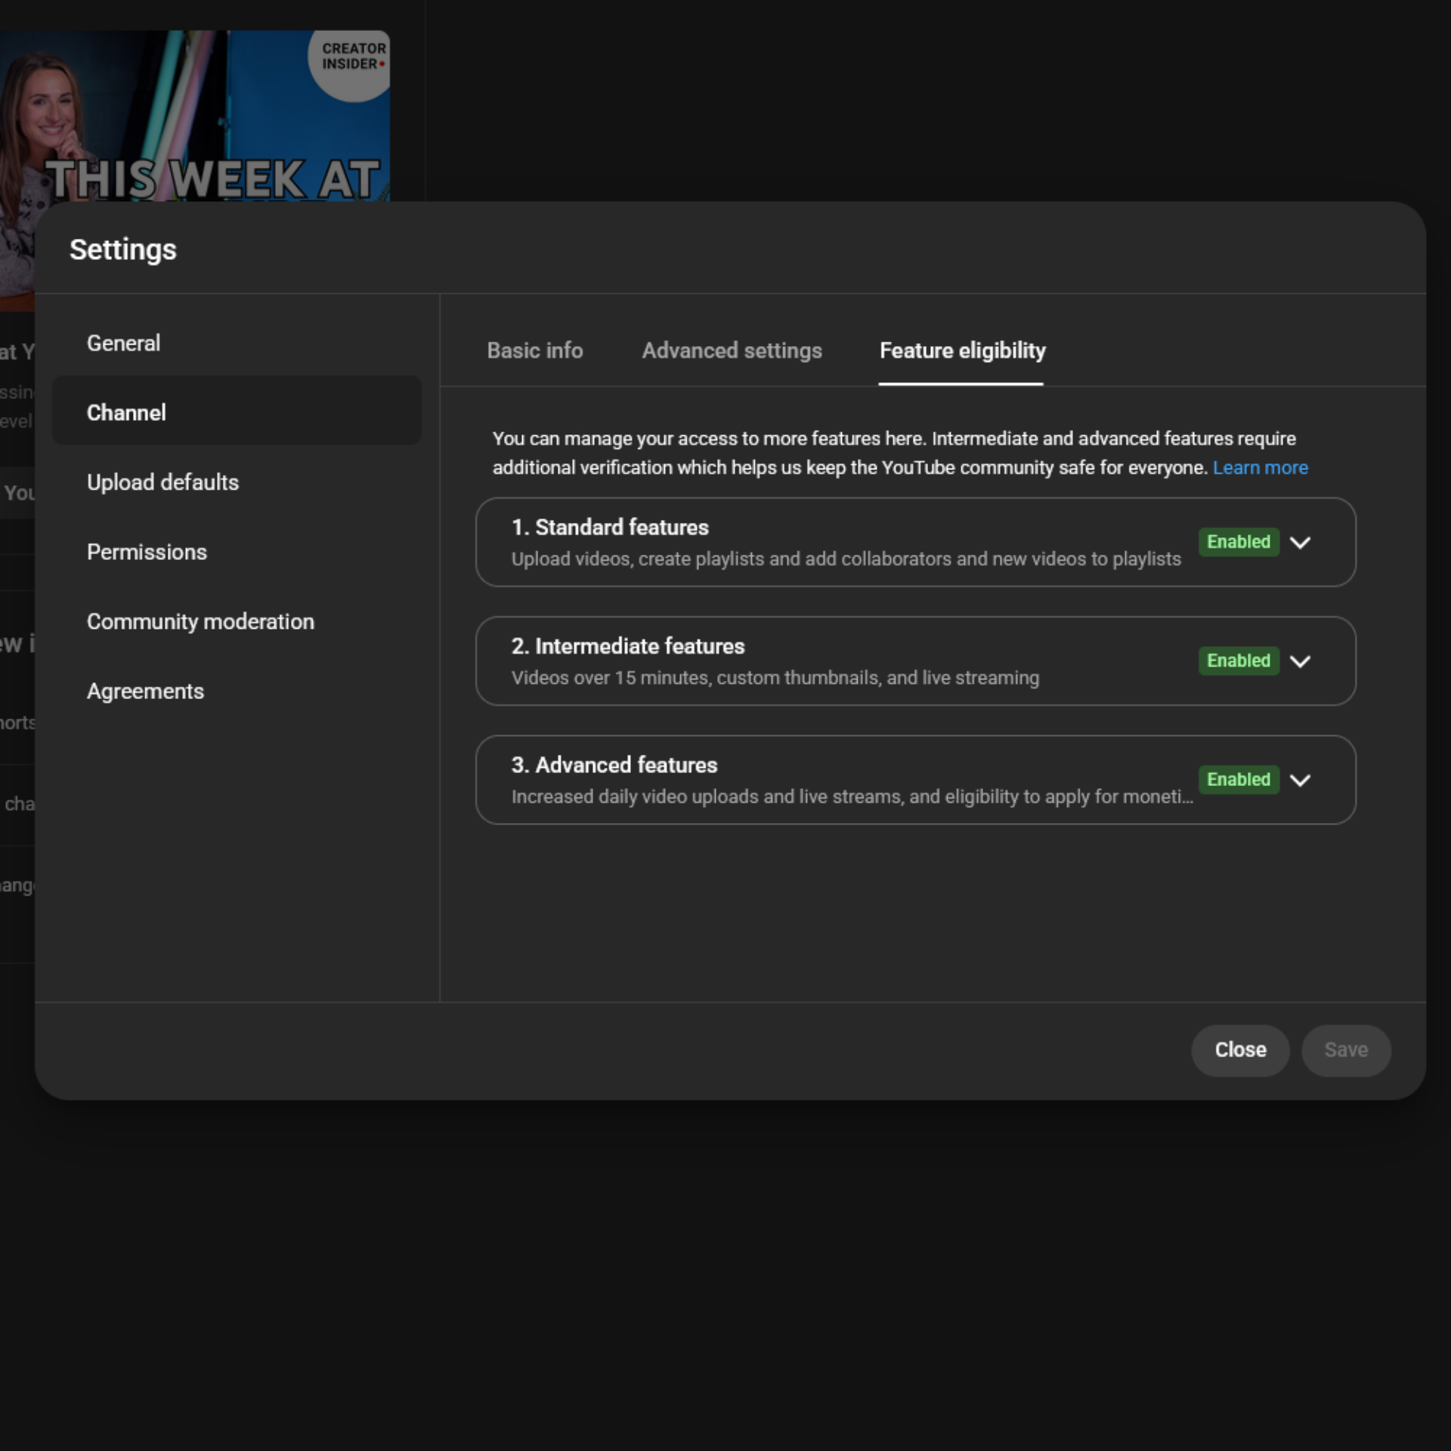Click Enabled badge for Advanced features
The image size is (1451, 1451).
(x=1238, y=779)
